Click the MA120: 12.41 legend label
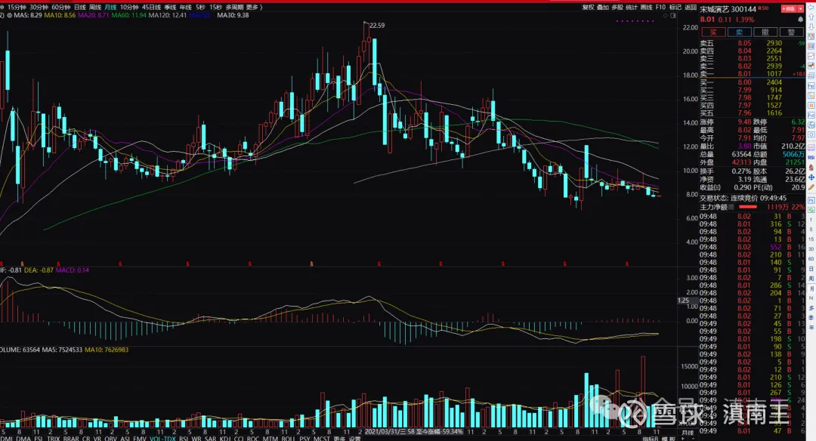Screen dimensions: 816x441 pos(168,16)
